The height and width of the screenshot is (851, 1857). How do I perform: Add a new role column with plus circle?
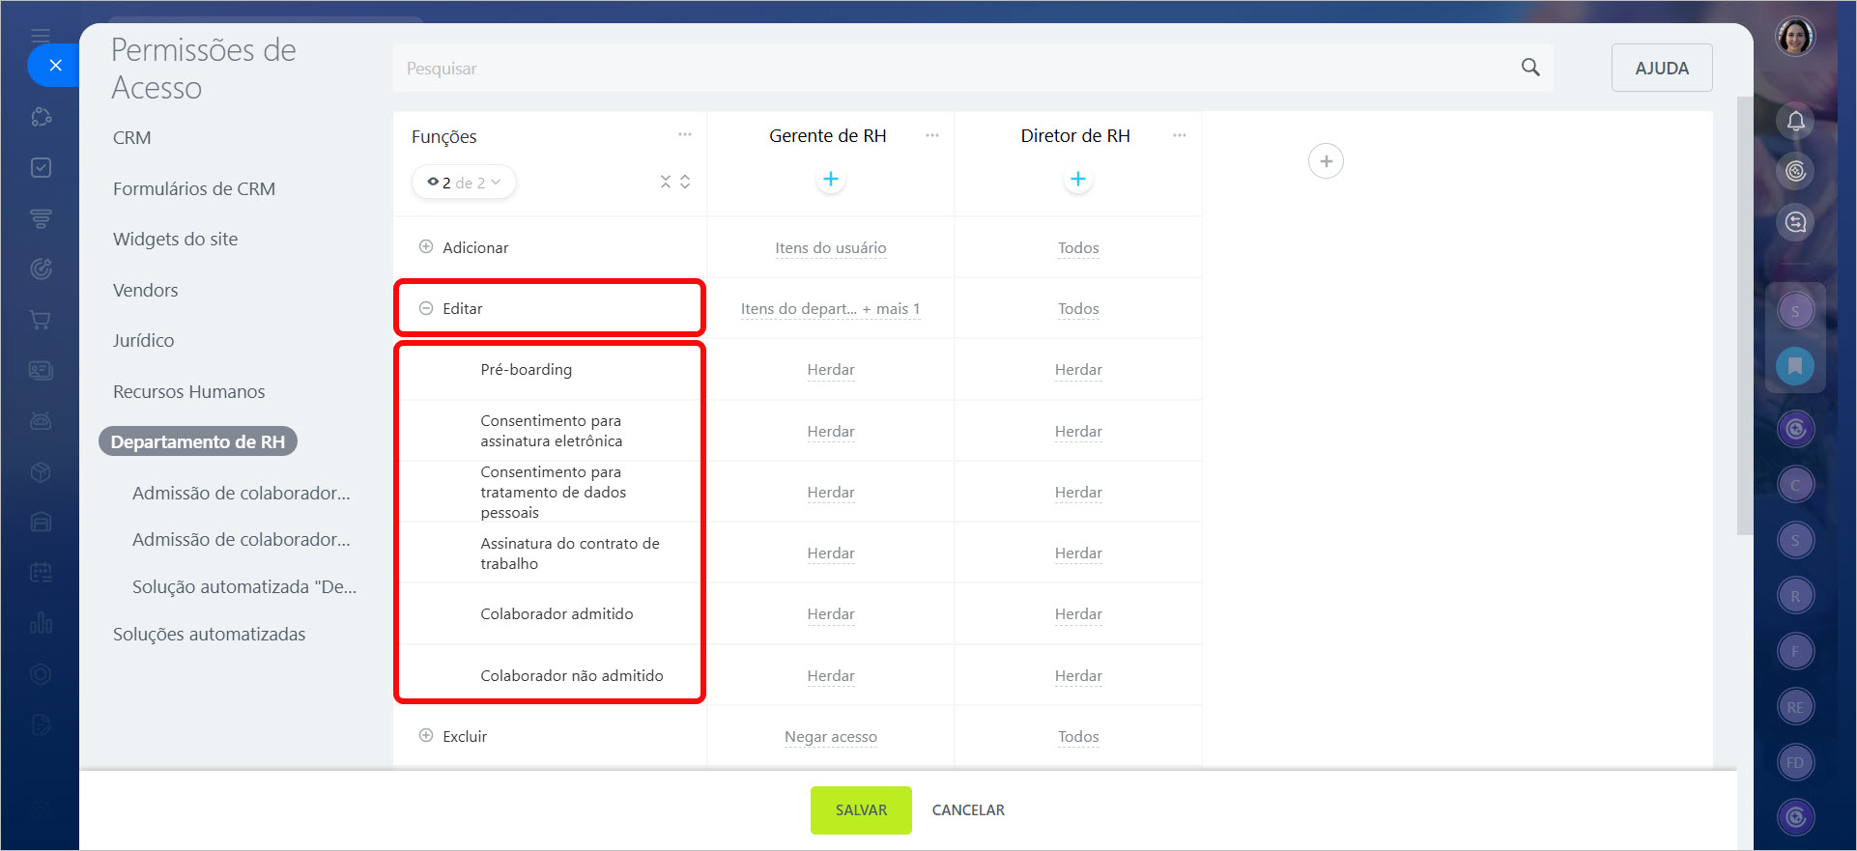tap(1326, 161)
